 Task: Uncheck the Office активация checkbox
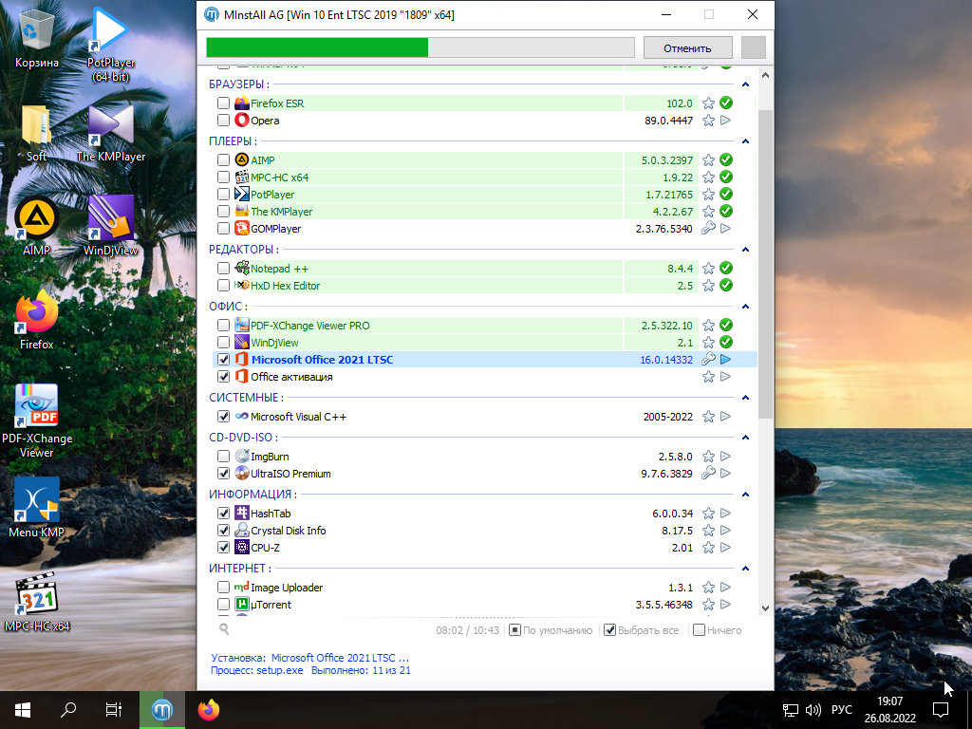pyautogui.click(x=224, y=377)
